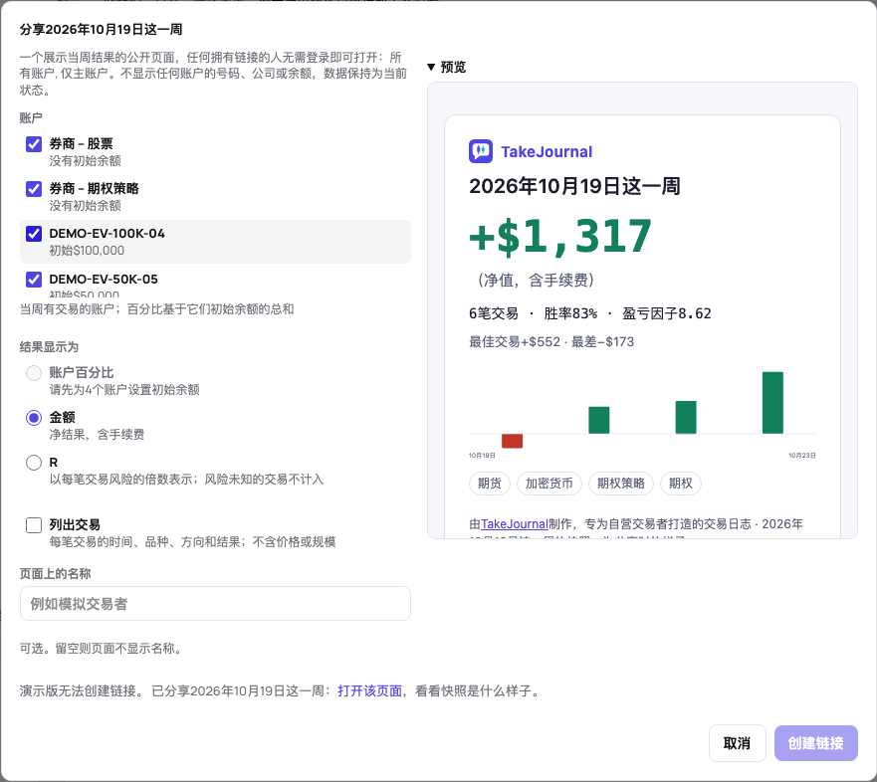This screenshot has height=782, width=877.
Task: Click the TakeJournal brand name in preview header
Action: (x=547, y=152)
